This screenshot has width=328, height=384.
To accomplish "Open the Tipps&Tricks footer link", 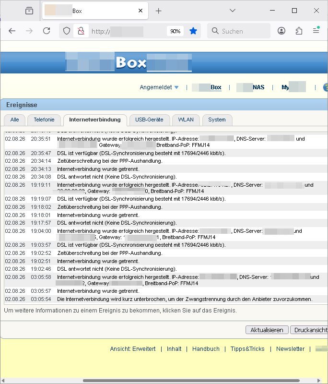I will click(x=247, y=349).
